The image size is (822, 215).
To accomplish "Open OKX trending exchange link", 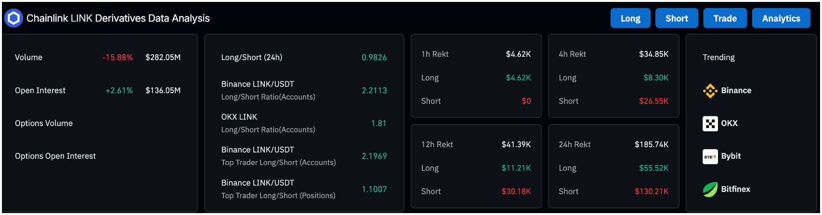I will tap(720, 124).
